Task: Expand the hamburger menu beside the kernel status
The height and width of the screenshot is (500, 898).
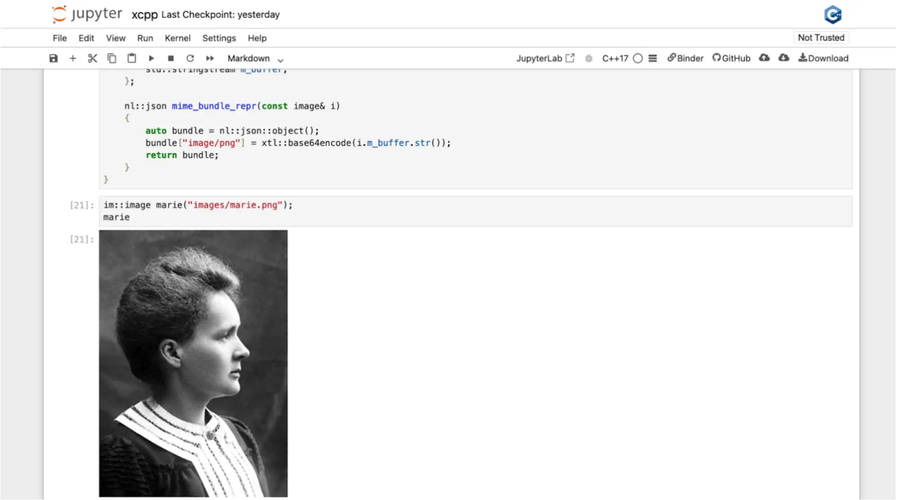Action: click(653, 58)
